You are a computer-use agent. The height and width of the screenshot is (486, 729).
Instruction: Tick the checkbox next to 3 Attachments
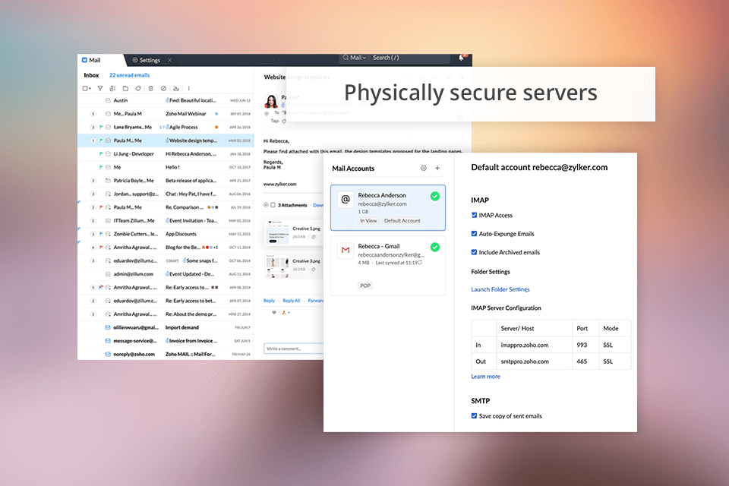pyautogui.click(x=273, y=205)
